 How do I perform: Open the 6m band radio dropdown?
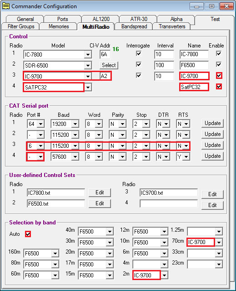[164, 253]
